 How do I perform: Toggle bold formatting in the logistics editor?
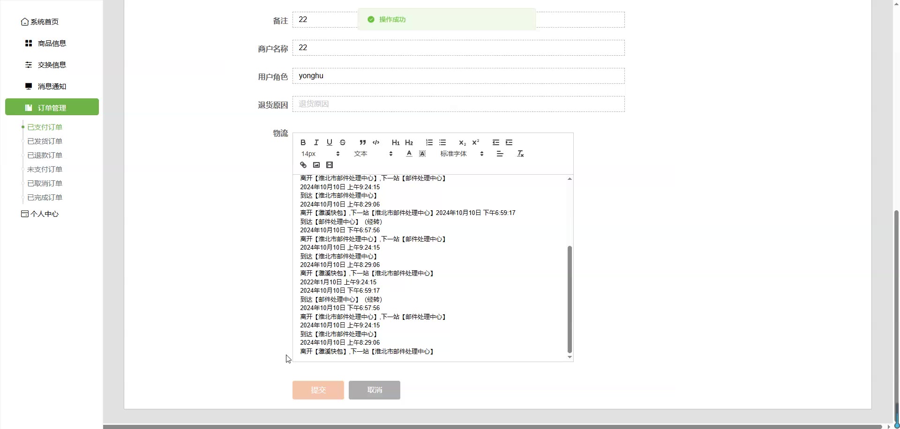303,142
